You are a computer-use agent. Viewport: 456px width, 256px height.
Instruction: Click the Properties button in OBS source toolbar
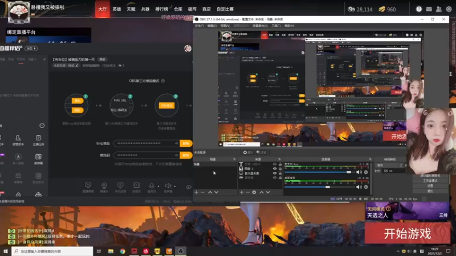248,152
